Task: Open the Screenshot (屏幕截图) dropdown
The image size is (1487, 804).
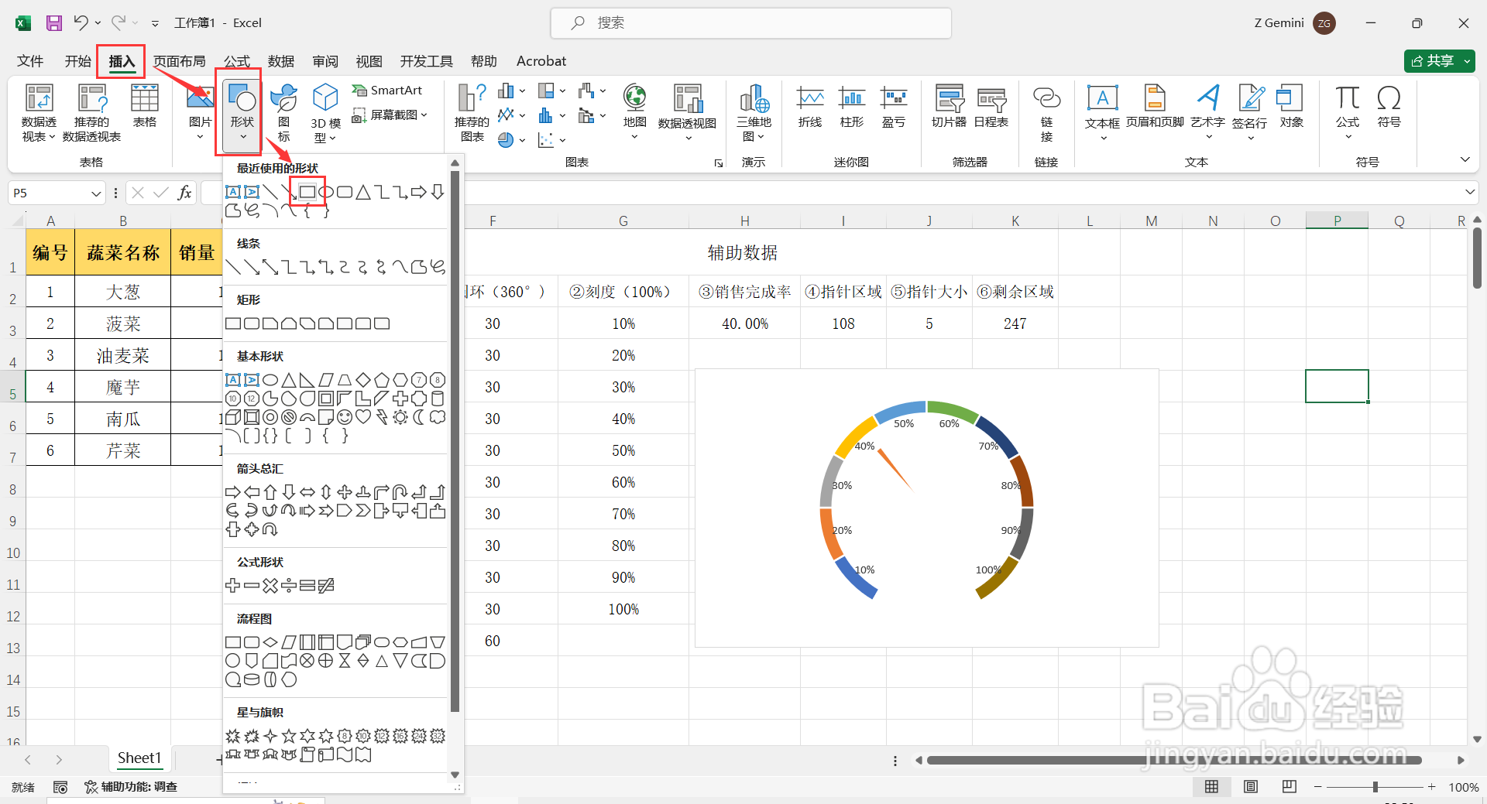Action: point(390,115)
